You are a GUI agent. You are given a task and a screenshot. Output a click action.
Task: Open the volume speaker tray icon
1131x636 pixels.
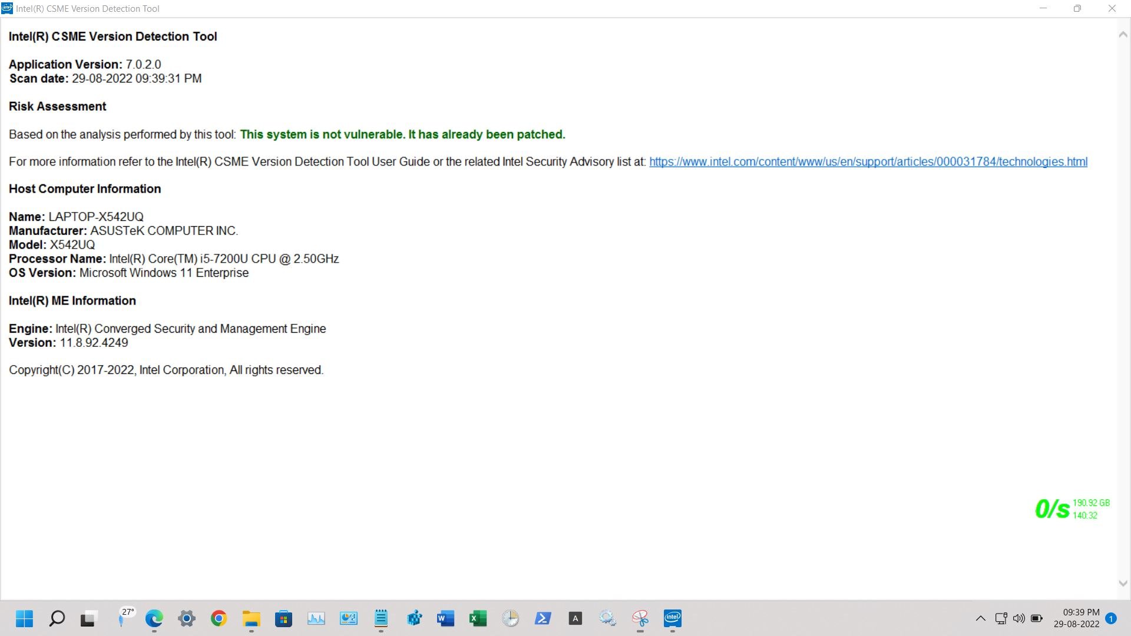(x=1019, y=618)
